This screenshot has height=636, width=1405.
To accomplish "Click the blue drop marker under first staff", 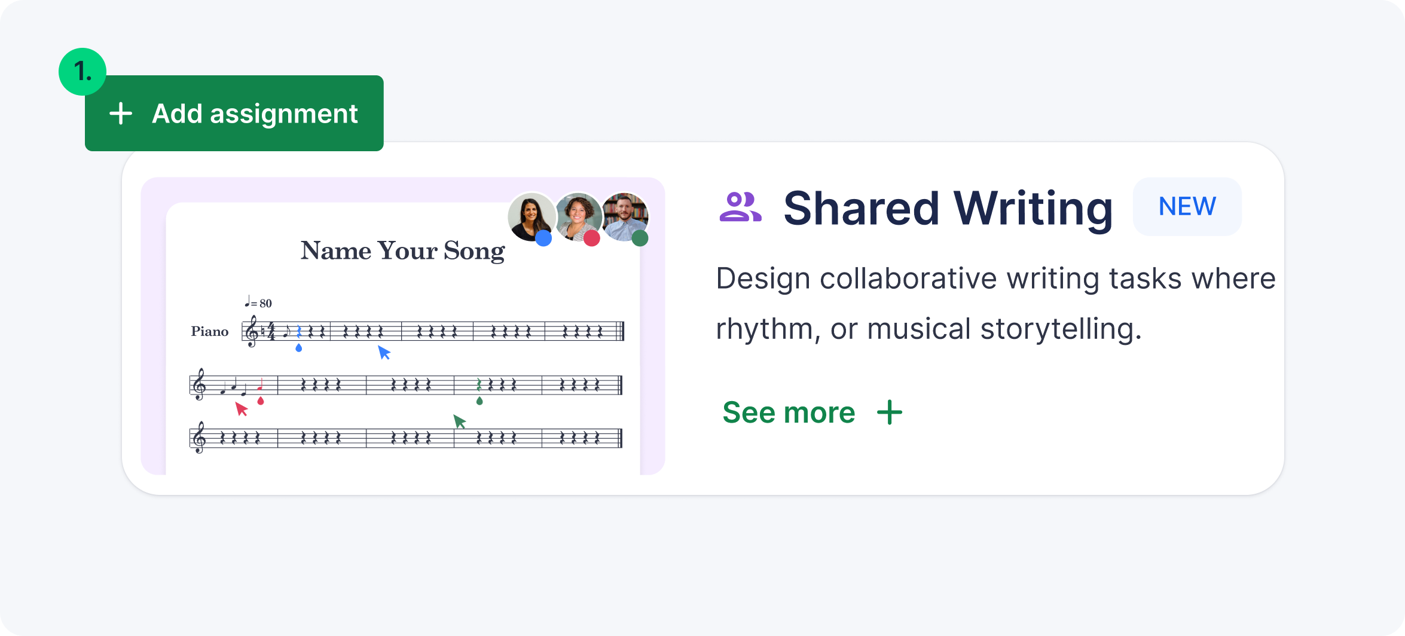I will click(x=299, y=347).
